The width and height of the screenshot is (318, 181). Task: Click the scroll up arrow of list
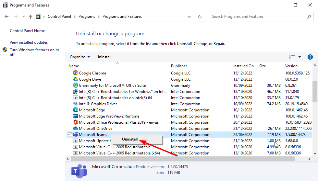(x=315, y=65)
